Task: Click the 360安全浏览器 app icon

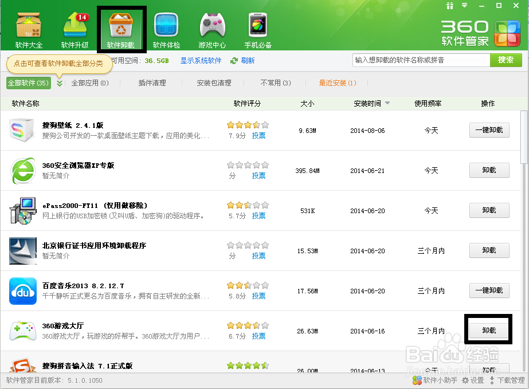Action: coord(22,170)
